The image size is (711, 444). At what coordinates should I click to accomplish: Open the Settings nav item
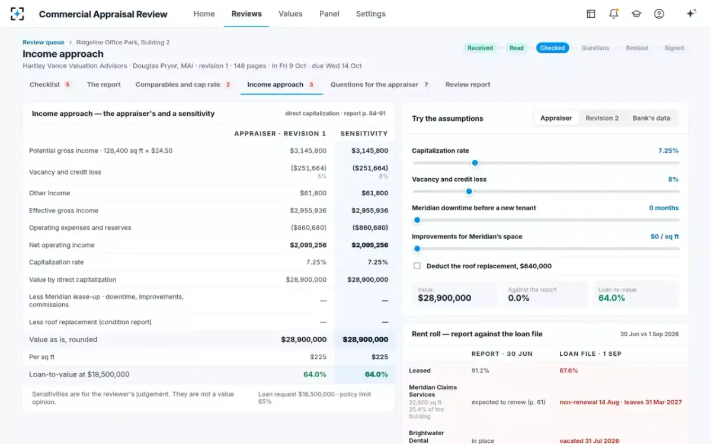[x=371, y=14]
